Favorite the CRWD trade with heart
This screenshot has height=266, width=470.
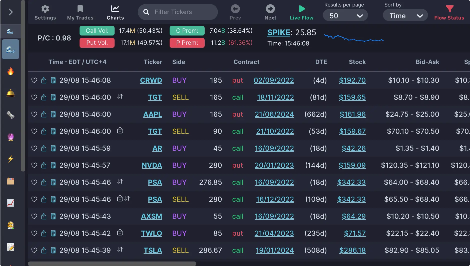[x=34, y=80]
